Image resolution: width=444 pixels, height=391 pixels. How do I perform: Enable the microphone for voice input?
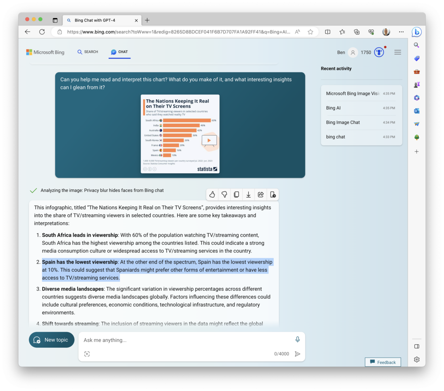(297, 339)
